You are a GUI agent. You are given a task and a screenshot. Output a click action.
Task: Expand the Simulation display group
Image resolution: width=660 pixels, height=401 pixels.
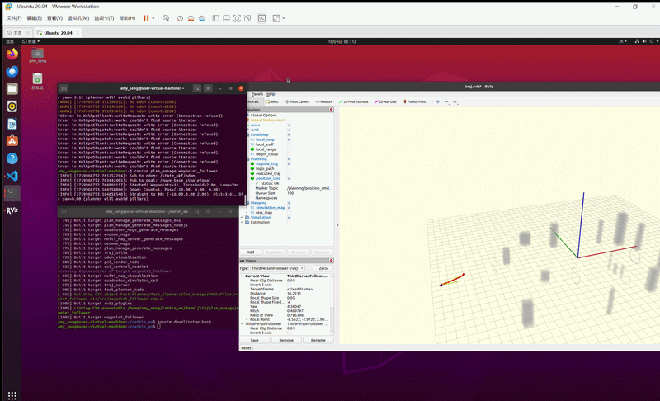pyautogui.click(x=242, y=218)
